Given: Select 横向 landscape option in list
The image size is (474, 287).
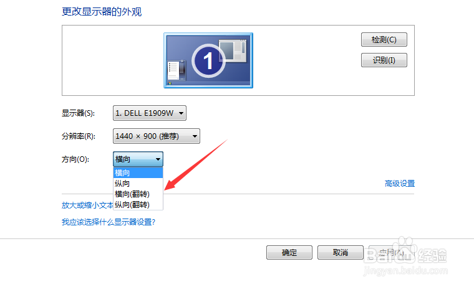Looking at the screenshot, I should (138, 173).
